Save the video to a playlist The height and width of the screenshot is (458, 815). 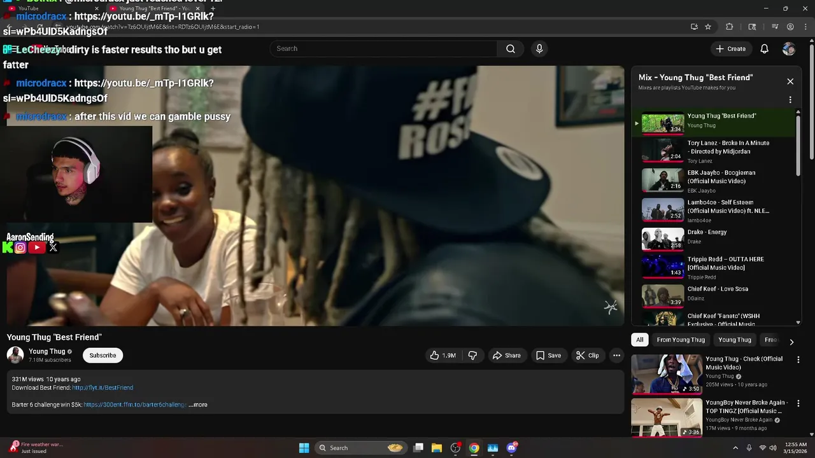[548, 356]
